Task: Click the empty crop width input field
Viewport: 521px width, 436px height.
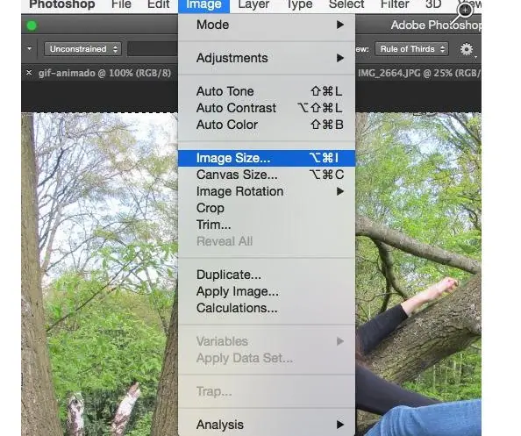Action: [x=153, y=49]
